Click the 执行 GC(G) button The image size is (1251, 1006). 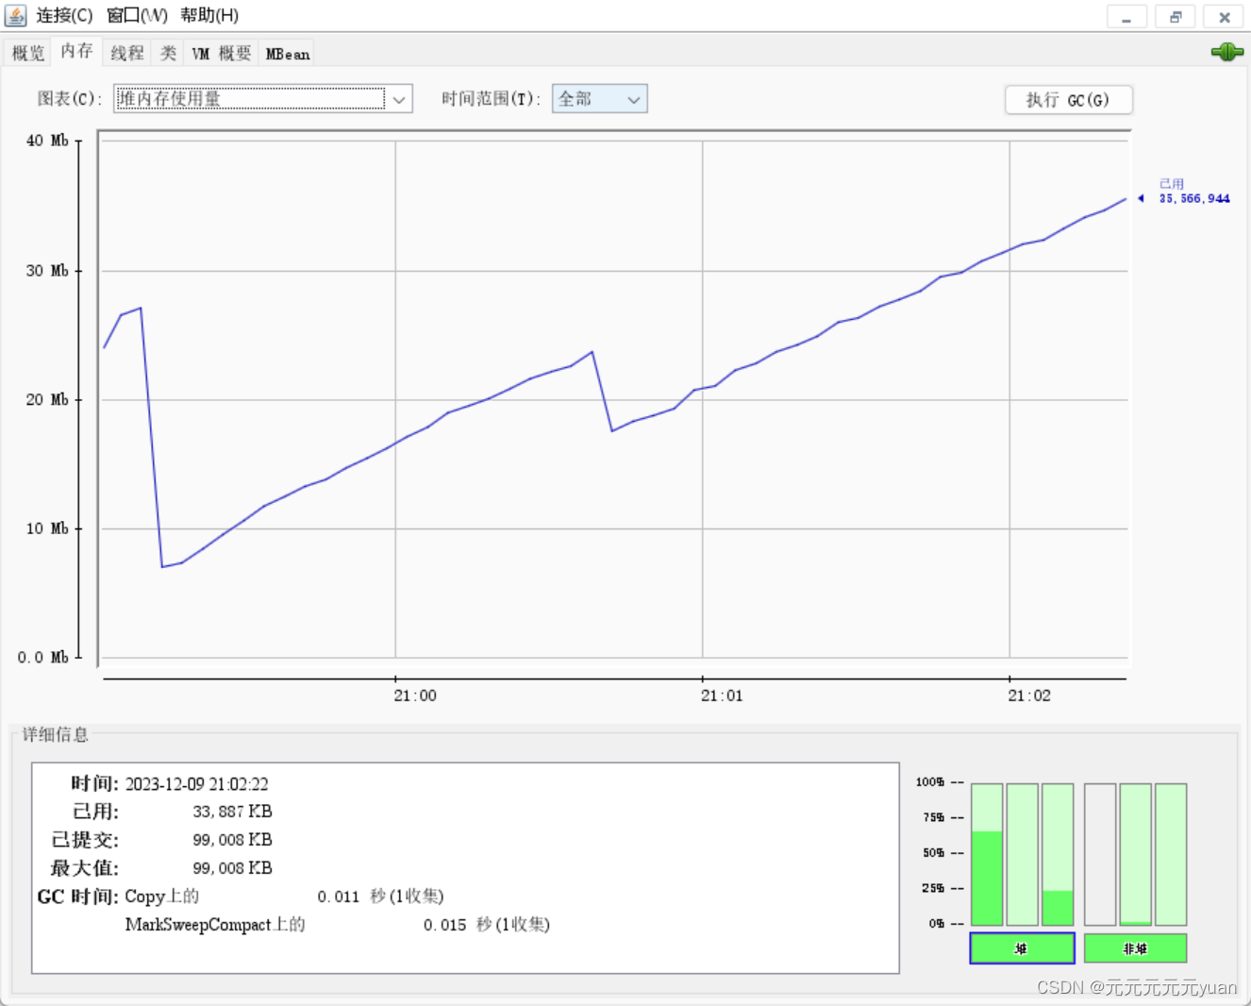click(x=1068, y=99)
